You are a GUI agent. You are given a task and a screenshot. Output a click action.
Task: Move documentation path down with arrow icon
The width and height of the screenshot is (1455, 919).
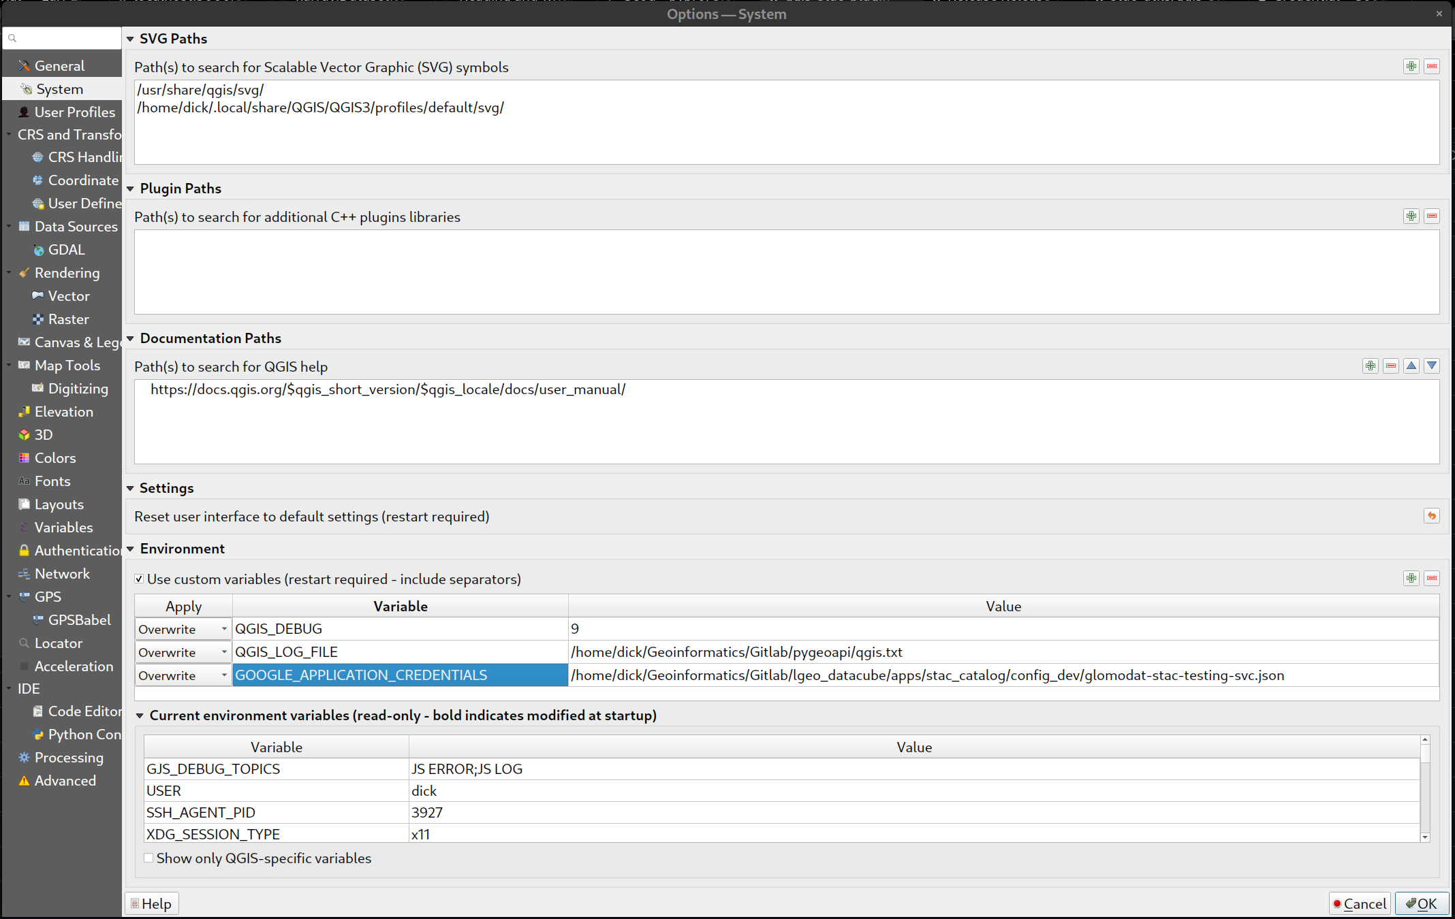coord(1432,366)
